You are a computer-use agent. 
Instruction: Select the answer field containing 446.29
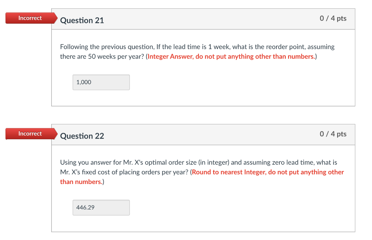(101, 207)
